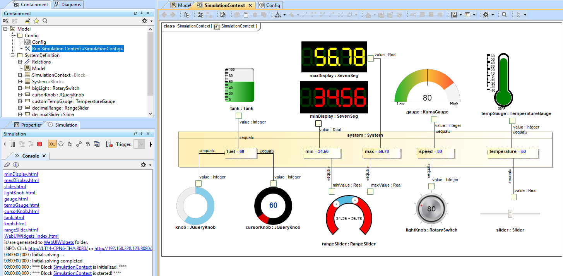Viewport: 563px width, 276px height.
Task: Click the slider widget handle
Action: point(510,214)
